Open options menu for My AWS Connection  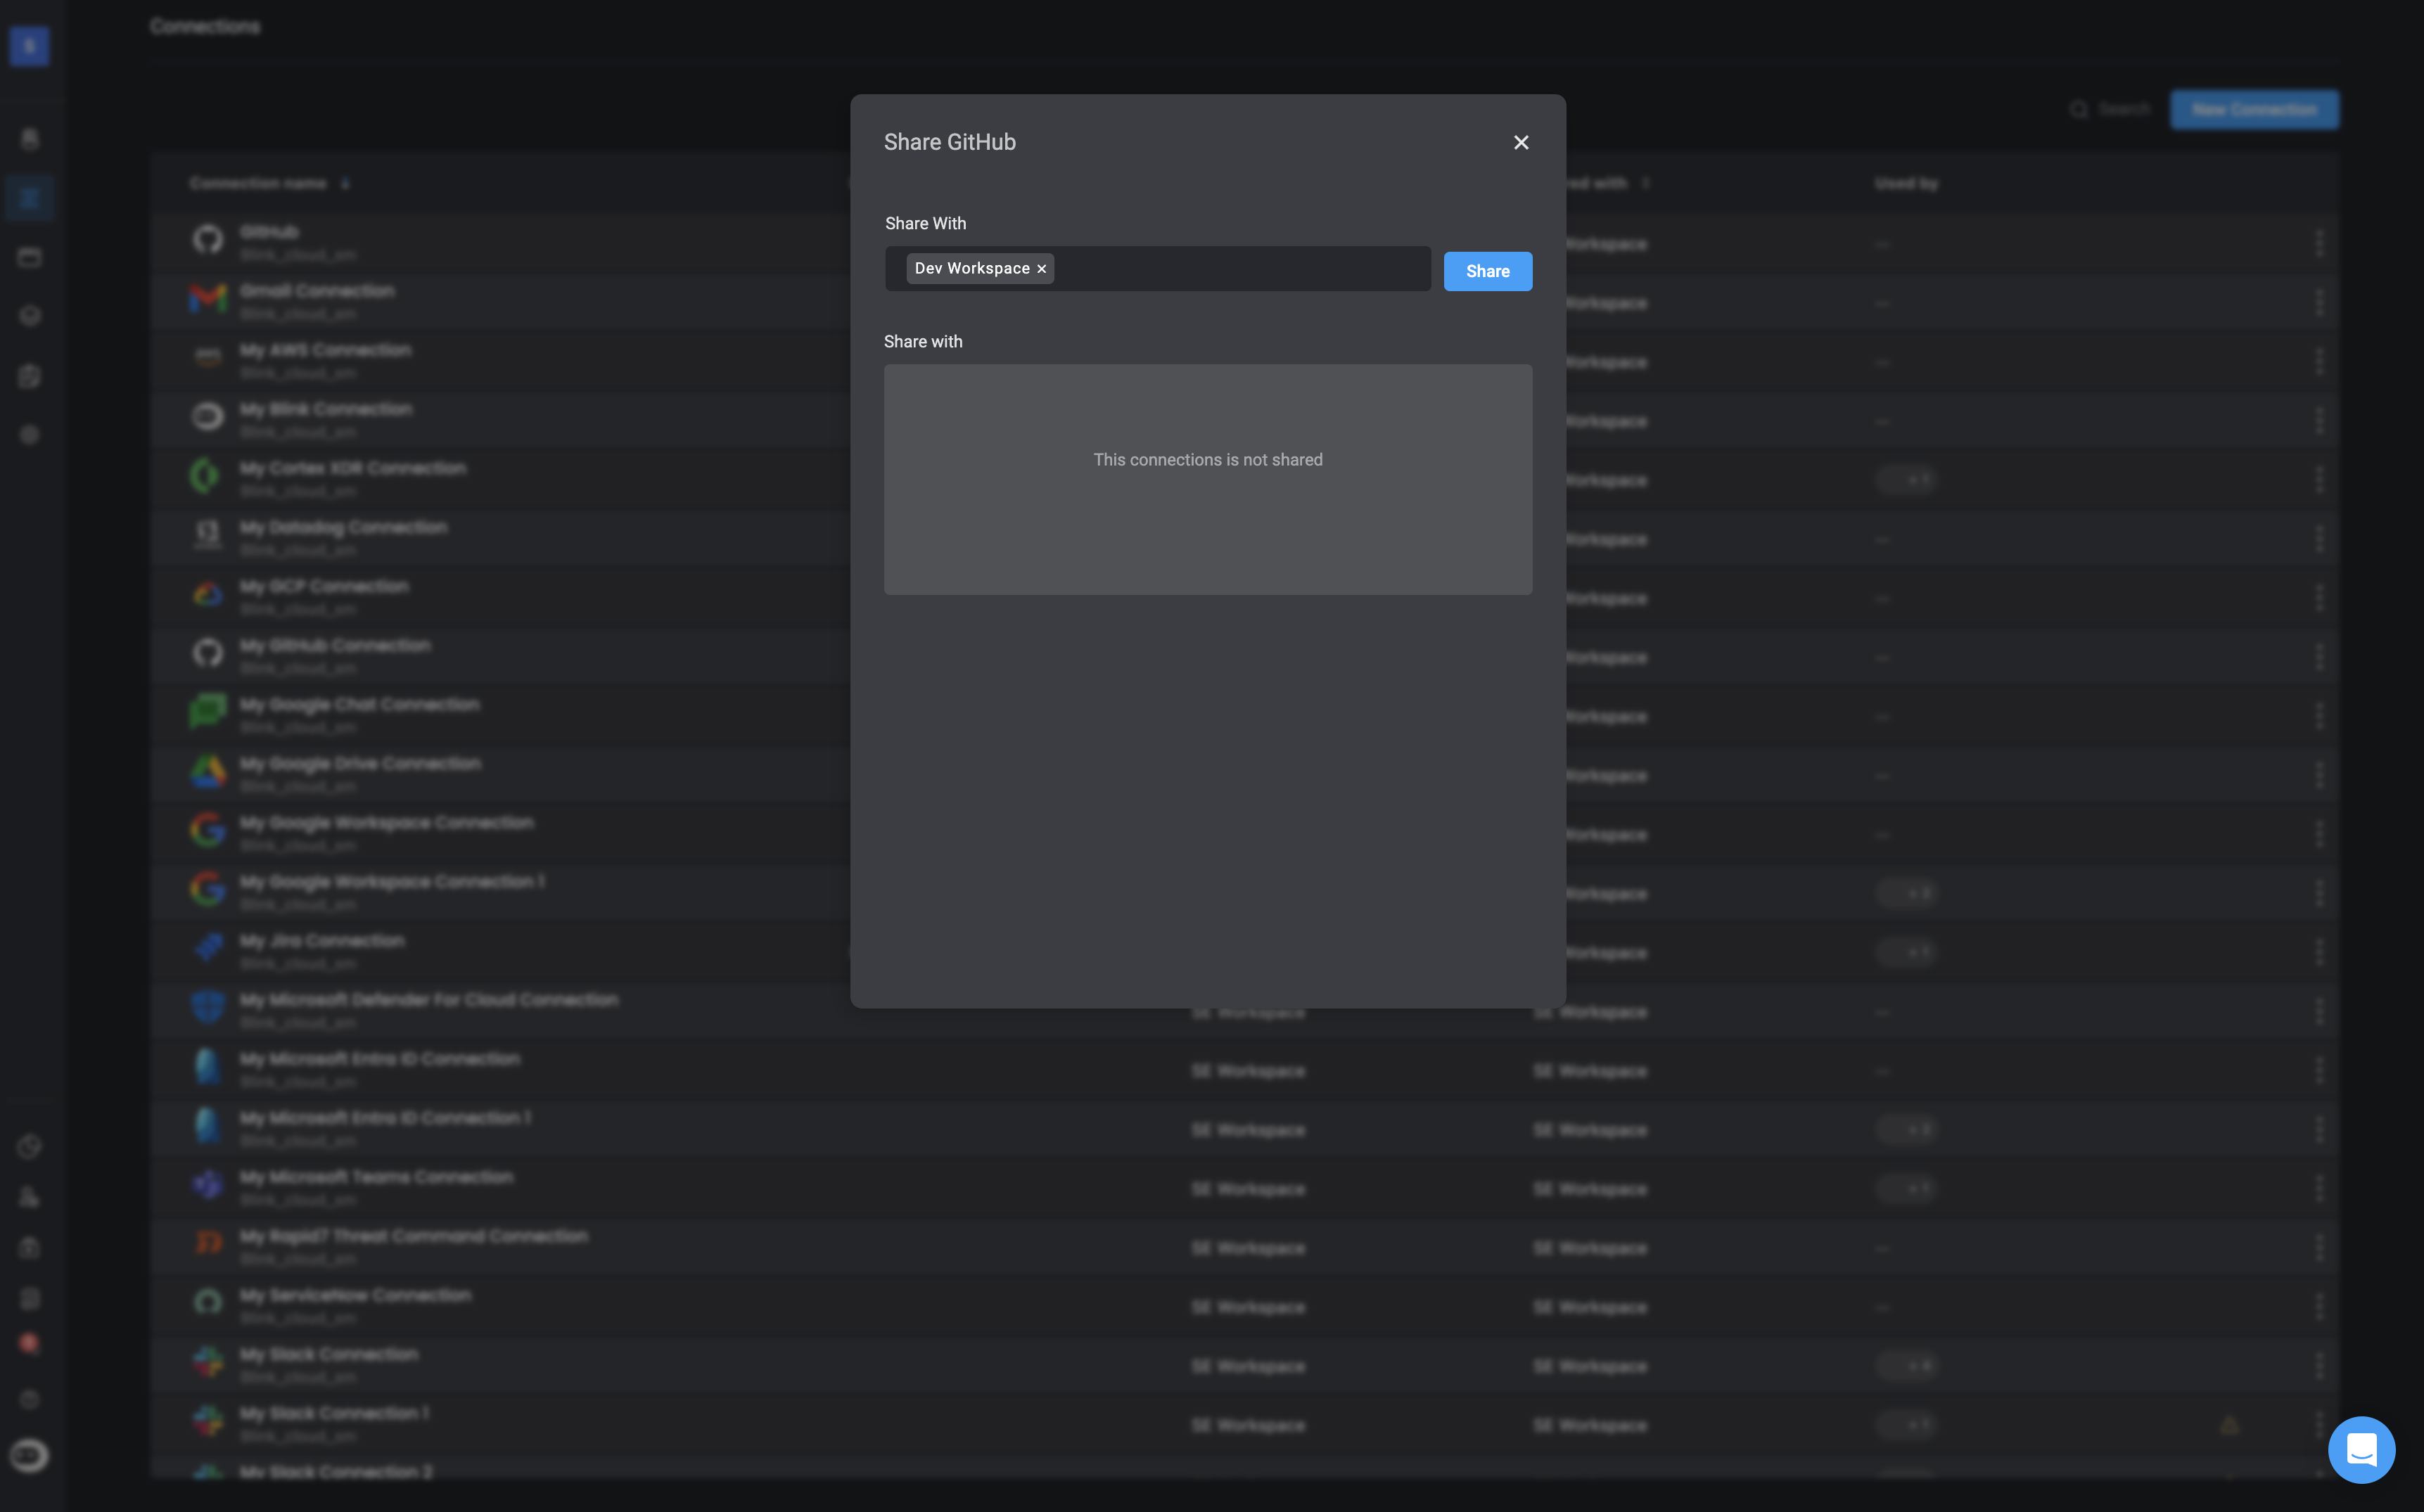2319,361
